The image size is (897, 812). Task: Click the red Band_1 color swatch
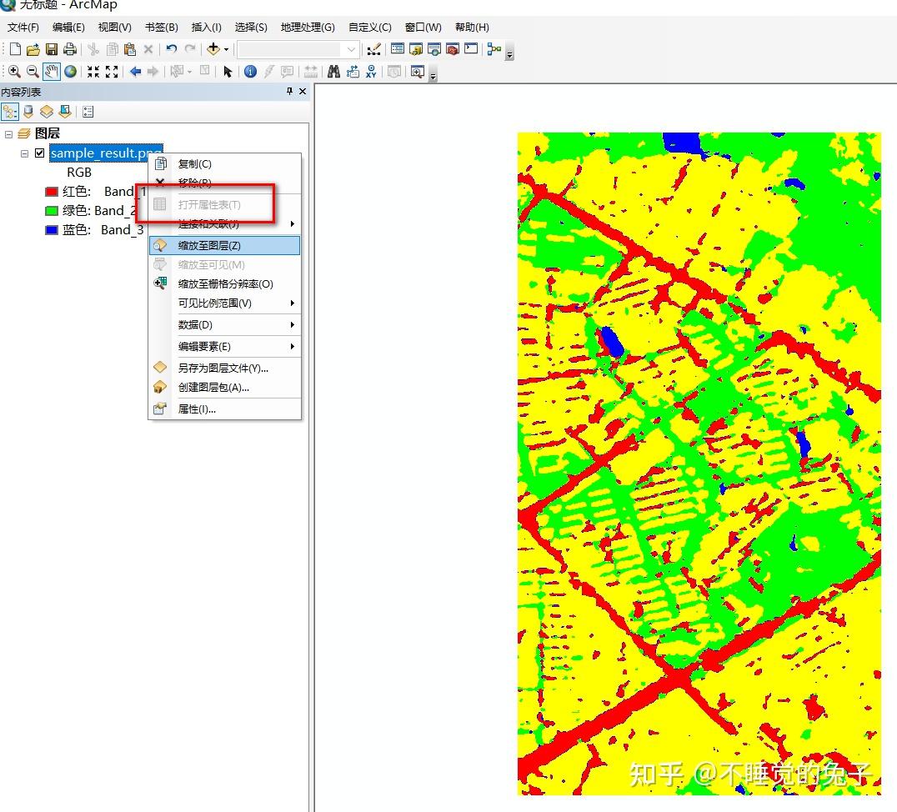52,192
